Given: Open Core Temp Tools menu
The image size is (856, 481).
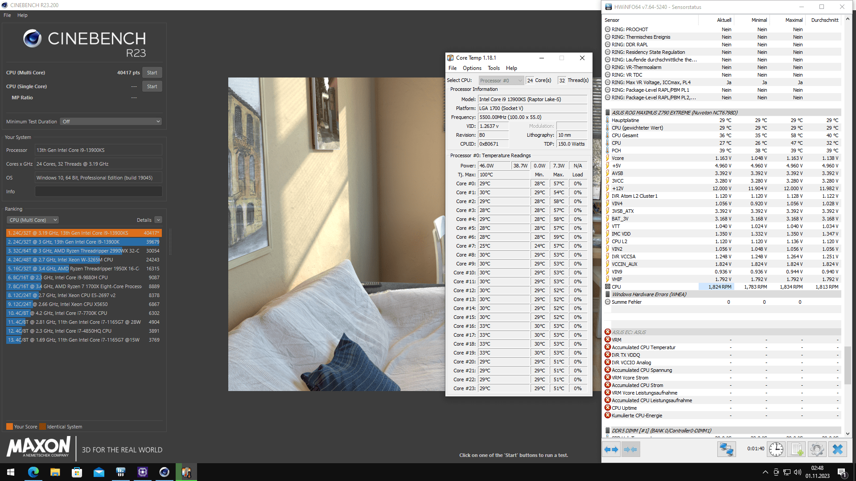Looking at the screenshot, I should pyautogui.click(x=494, y=68).
